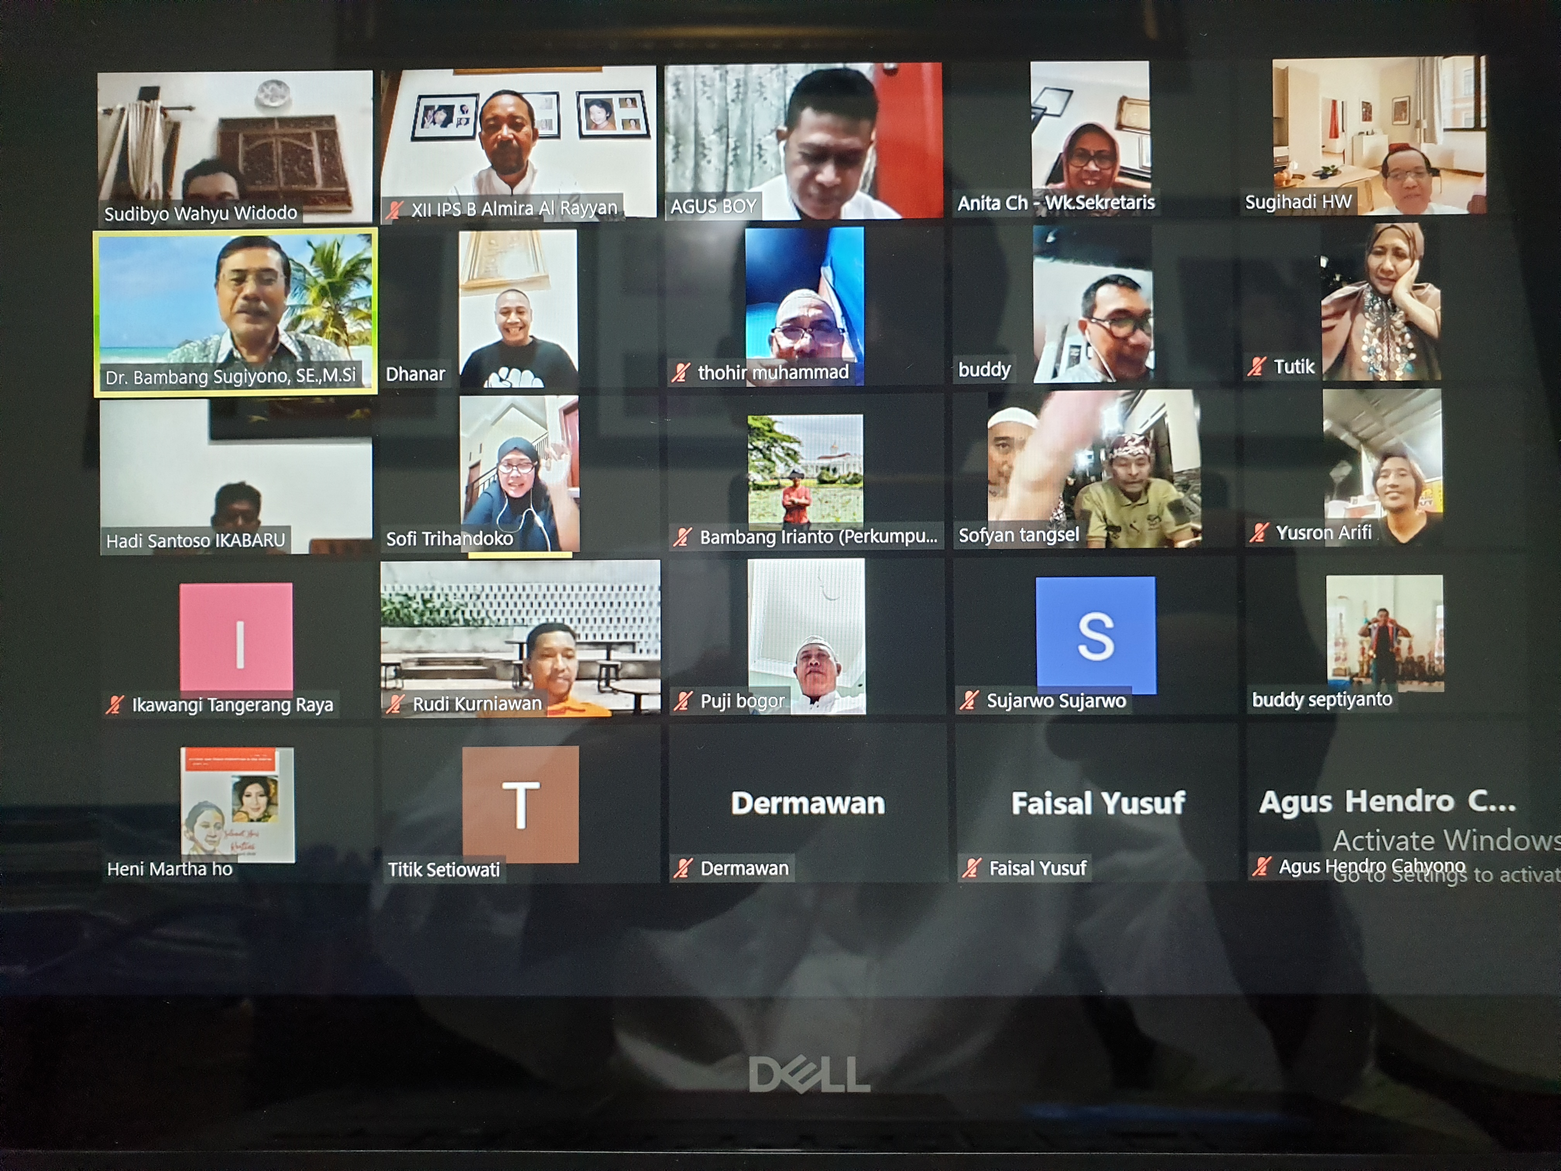Select the Sofyan tangsel video tile
This screenshot has width=1561, height=1171.
[x=1094, y=469]
